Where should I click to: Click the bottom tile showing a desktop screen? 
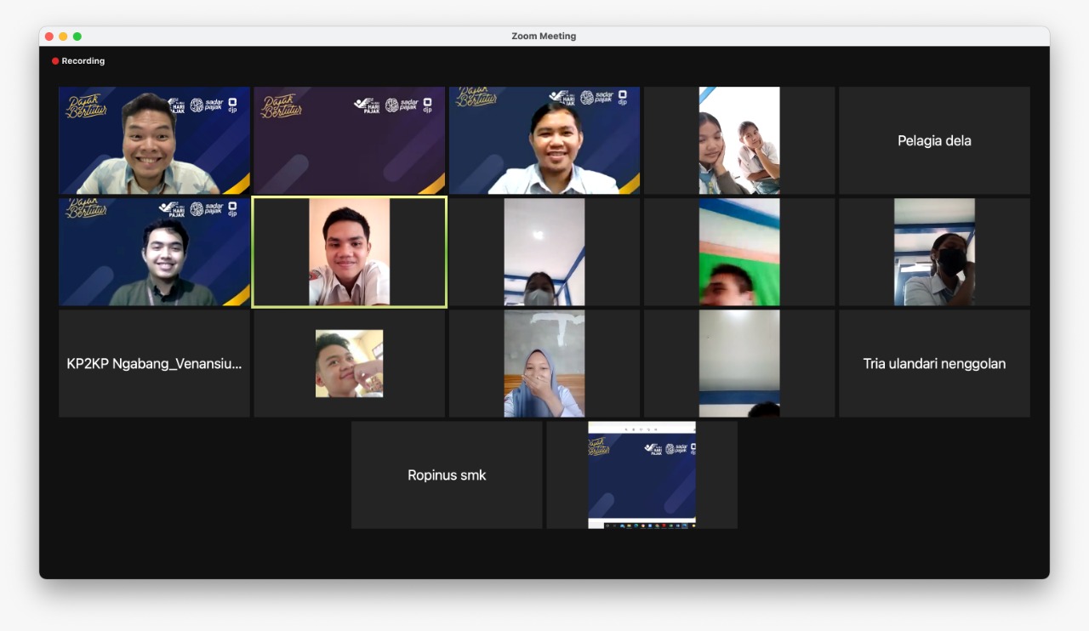point(641,475)
